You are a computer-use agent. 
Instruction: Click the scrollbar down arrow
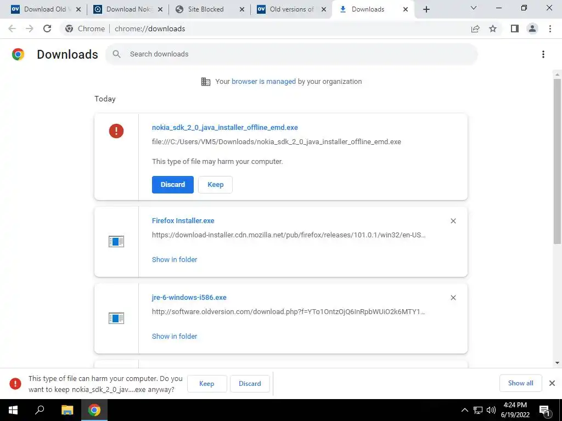pos(557,363)
